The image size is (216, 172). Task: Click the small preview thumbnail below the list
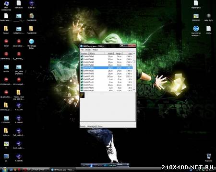(82, 95)
